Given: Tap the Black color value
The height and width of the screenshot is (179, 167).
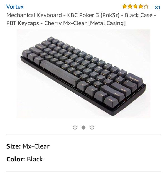Looking at the screenshot, I should tap(35, 159).
